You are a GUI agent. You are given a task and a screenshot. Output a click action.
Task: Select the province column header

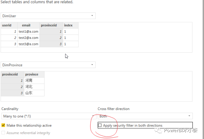click(x=34, y=74)
